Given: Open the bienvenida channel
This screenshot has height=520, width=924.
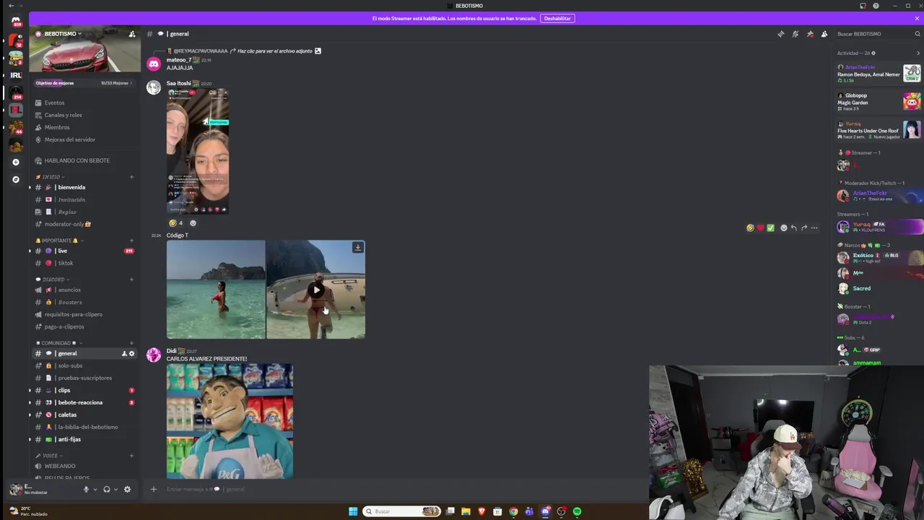Looking at the screenshot, I should coord(84,188).
